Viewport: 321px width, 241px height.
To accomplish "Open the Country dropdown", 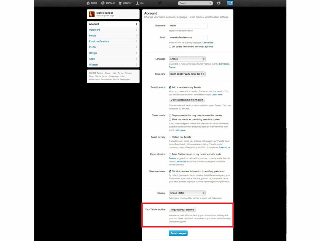I will (x=187, y=193).
